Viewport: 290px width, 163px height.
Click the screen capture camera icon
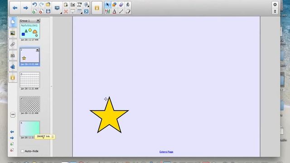[72, 5]
